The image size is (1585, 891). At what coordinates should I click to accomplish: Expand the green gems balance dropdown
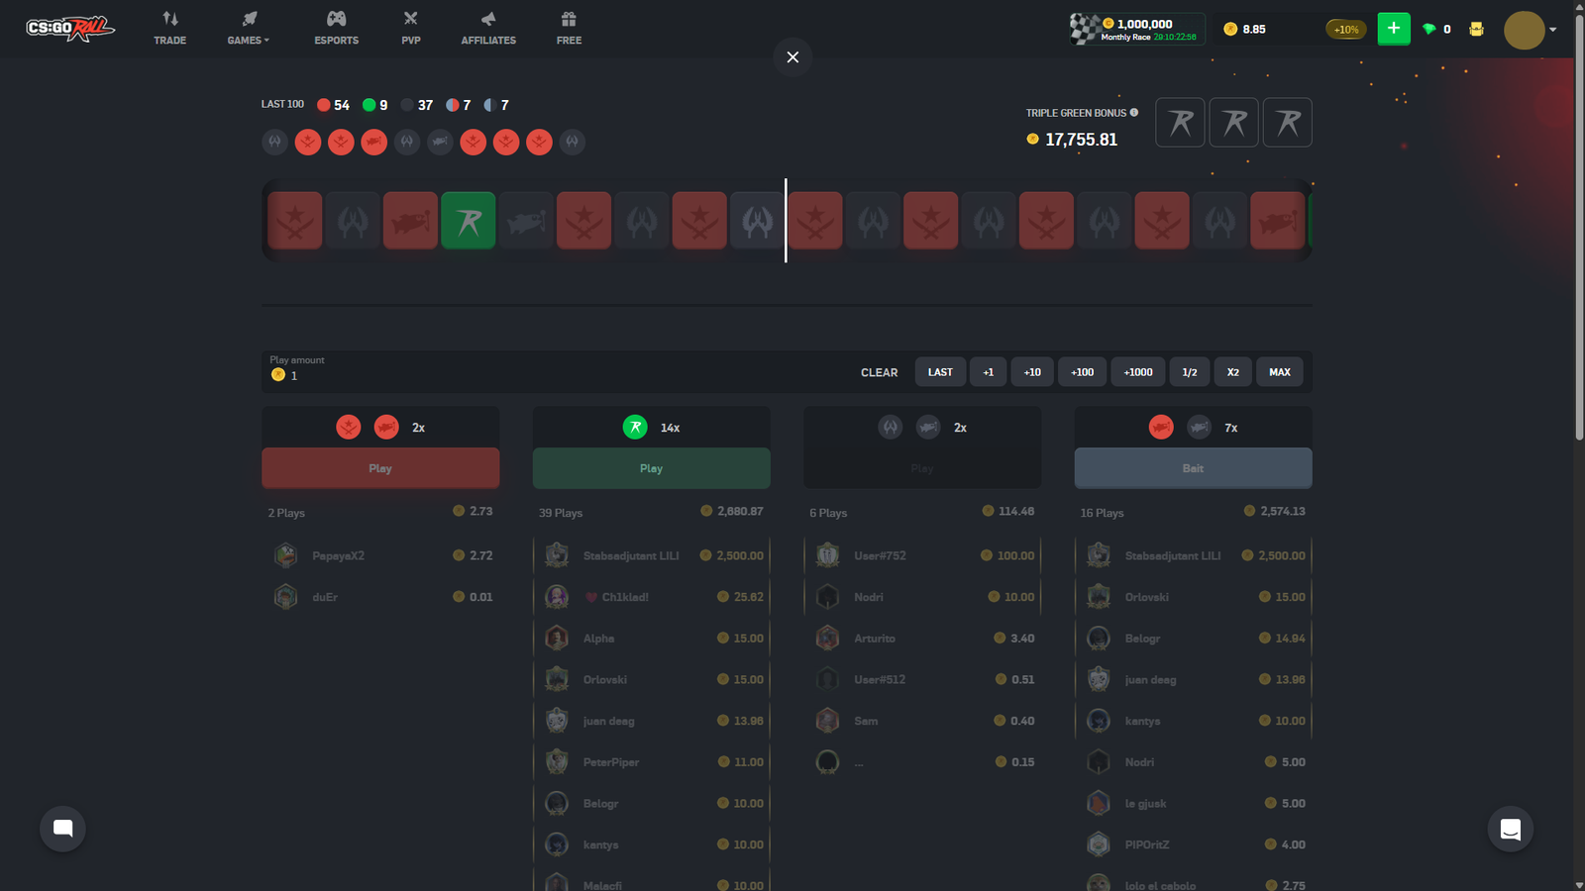coord(1434,29)
